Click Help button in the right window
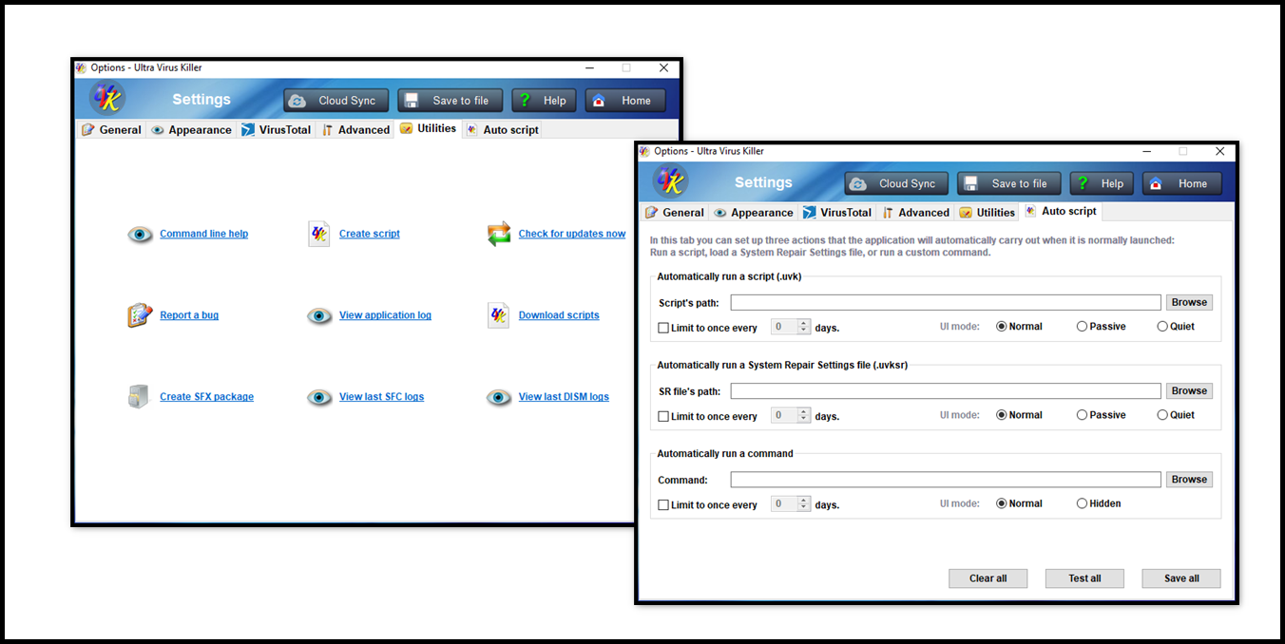The image size is (1285, 644). (1102, 183)
